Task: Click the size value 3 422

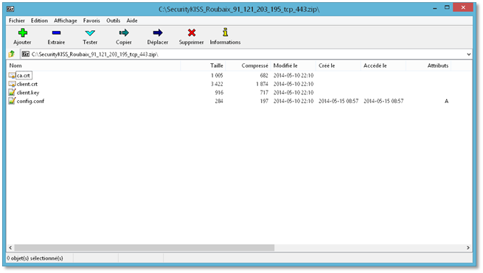Action: pos(217,84)
